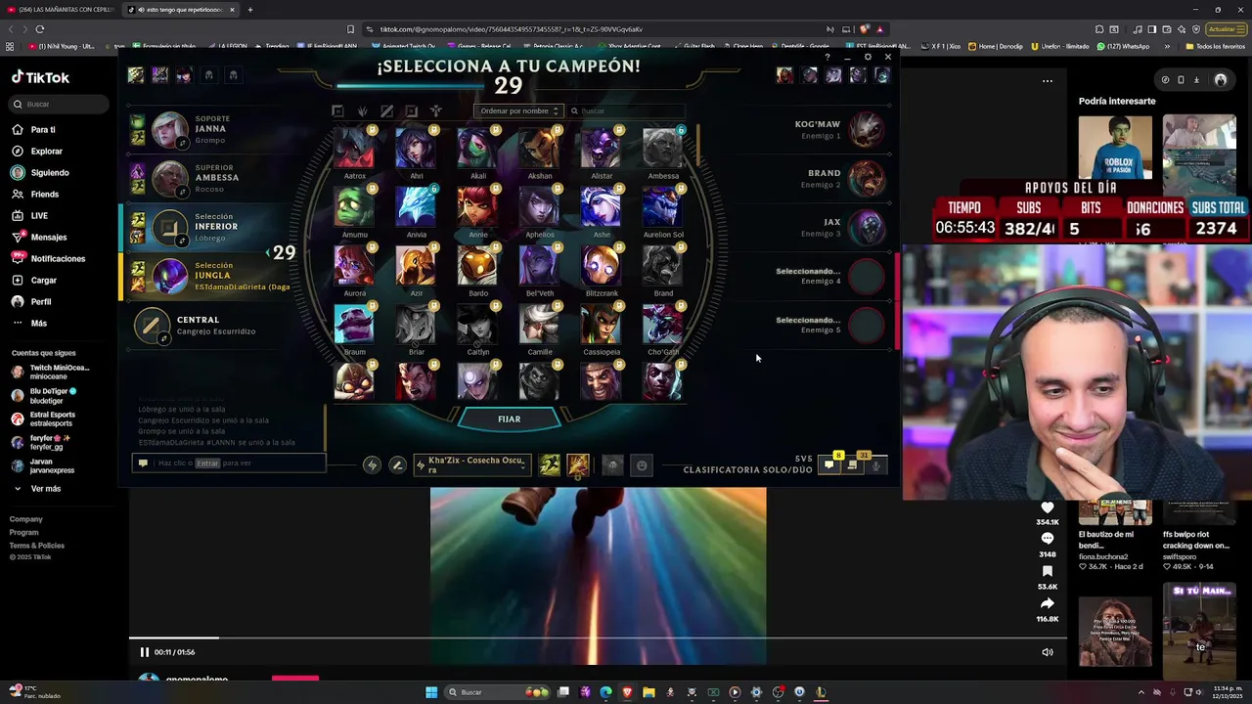Open Explorar in TikTok sidebar

[x=46, y=151]
